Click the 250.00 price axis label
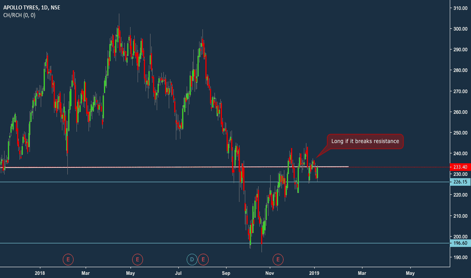 point(460,133)
